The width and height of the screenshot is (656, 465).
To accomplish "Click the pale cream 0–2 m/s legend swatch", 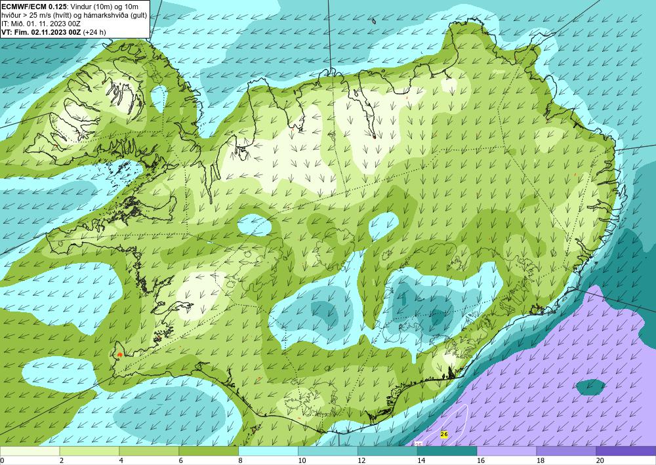I will pyautogui.click(x=30, y=451).
